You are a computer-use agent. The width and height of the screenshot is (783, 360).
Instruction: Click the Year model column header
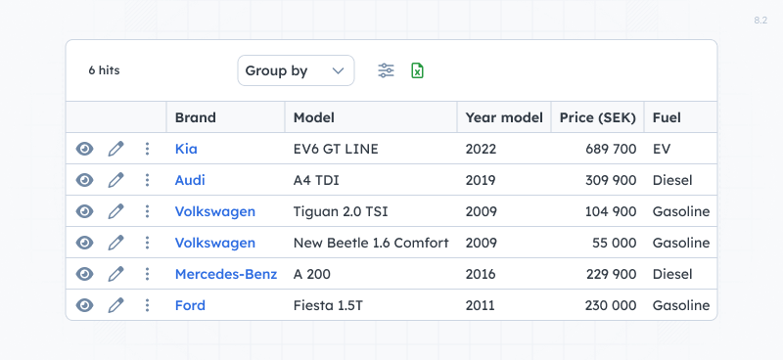click(x=504, y=117)
